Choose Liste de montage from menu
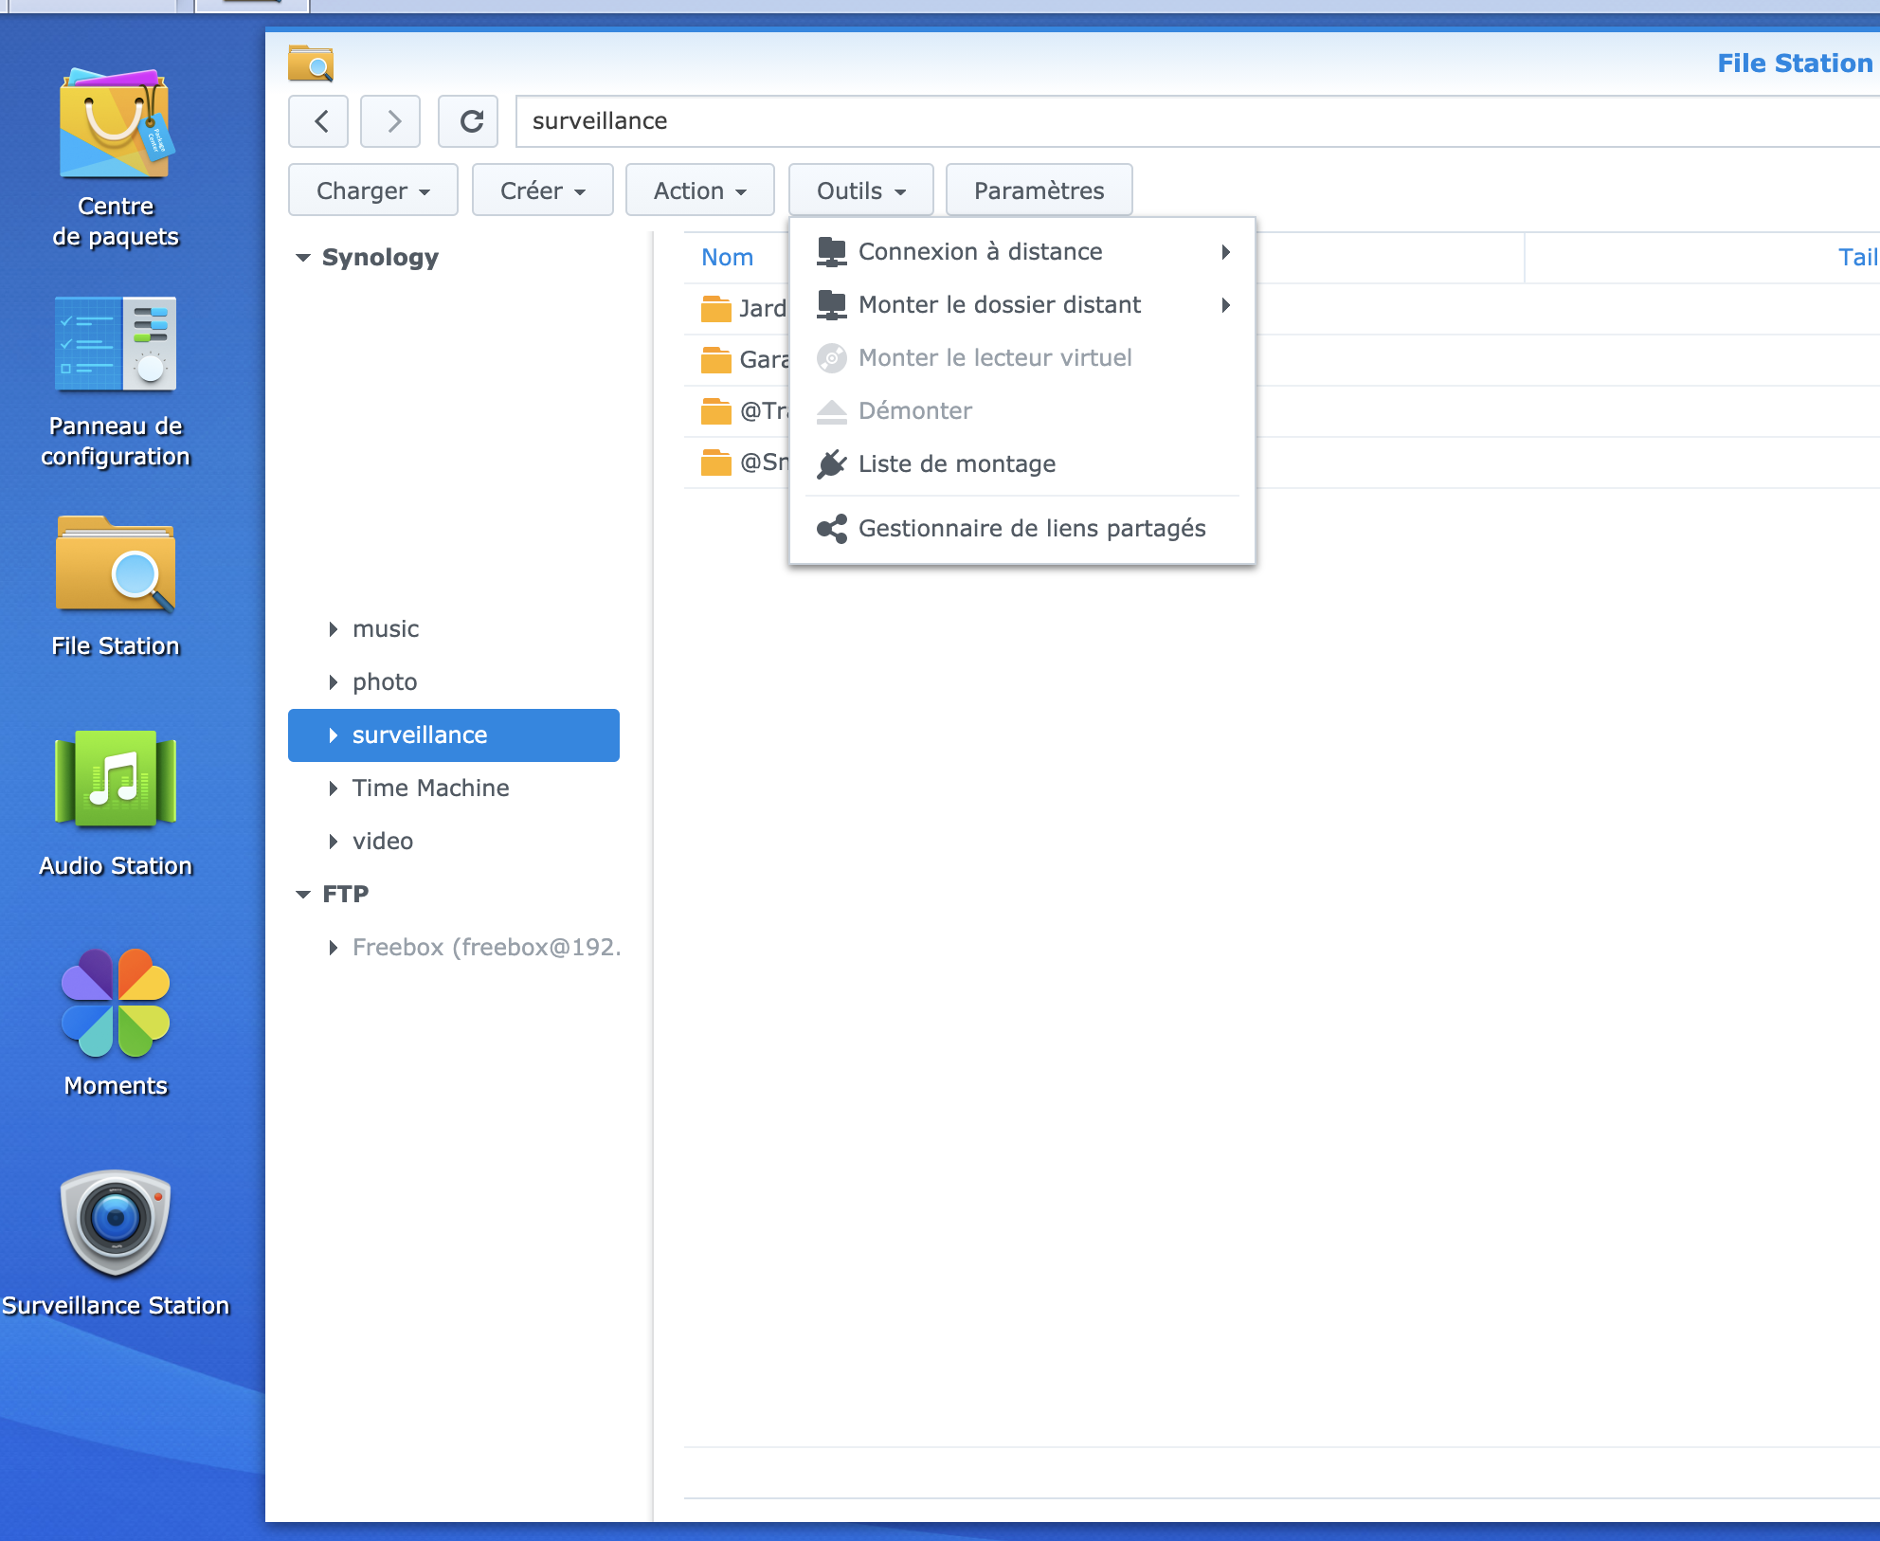 [x=956, y=464]
